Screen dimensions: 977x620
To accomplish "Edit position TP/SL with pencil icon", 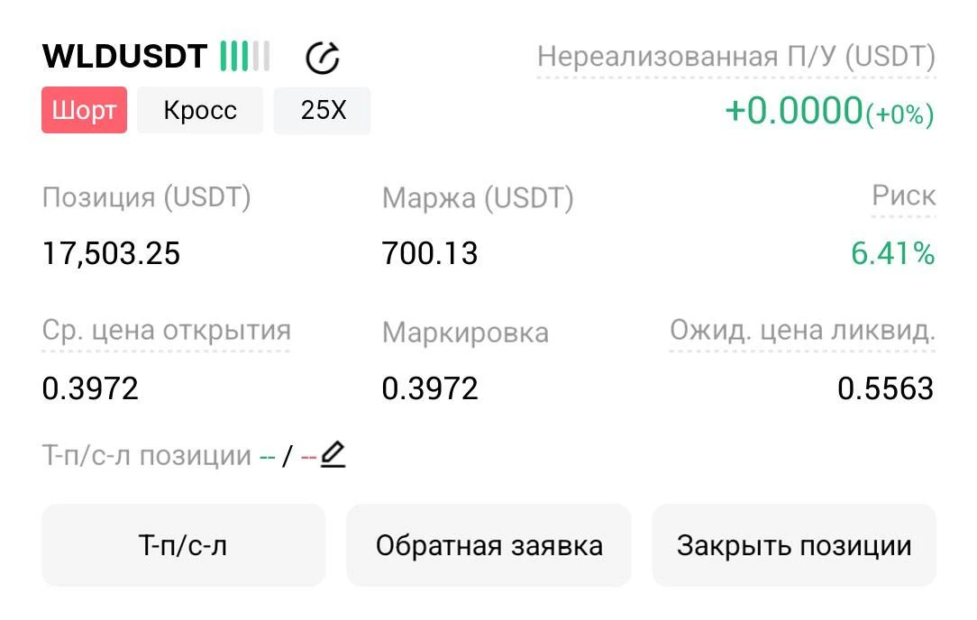I will tap(333, 454).
